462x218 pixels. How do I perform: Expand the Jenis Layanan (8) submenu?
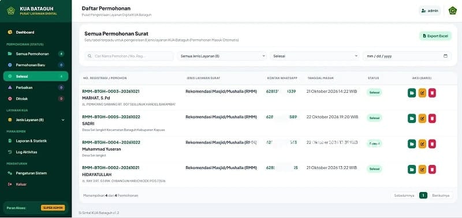click(x=35, y=120)
